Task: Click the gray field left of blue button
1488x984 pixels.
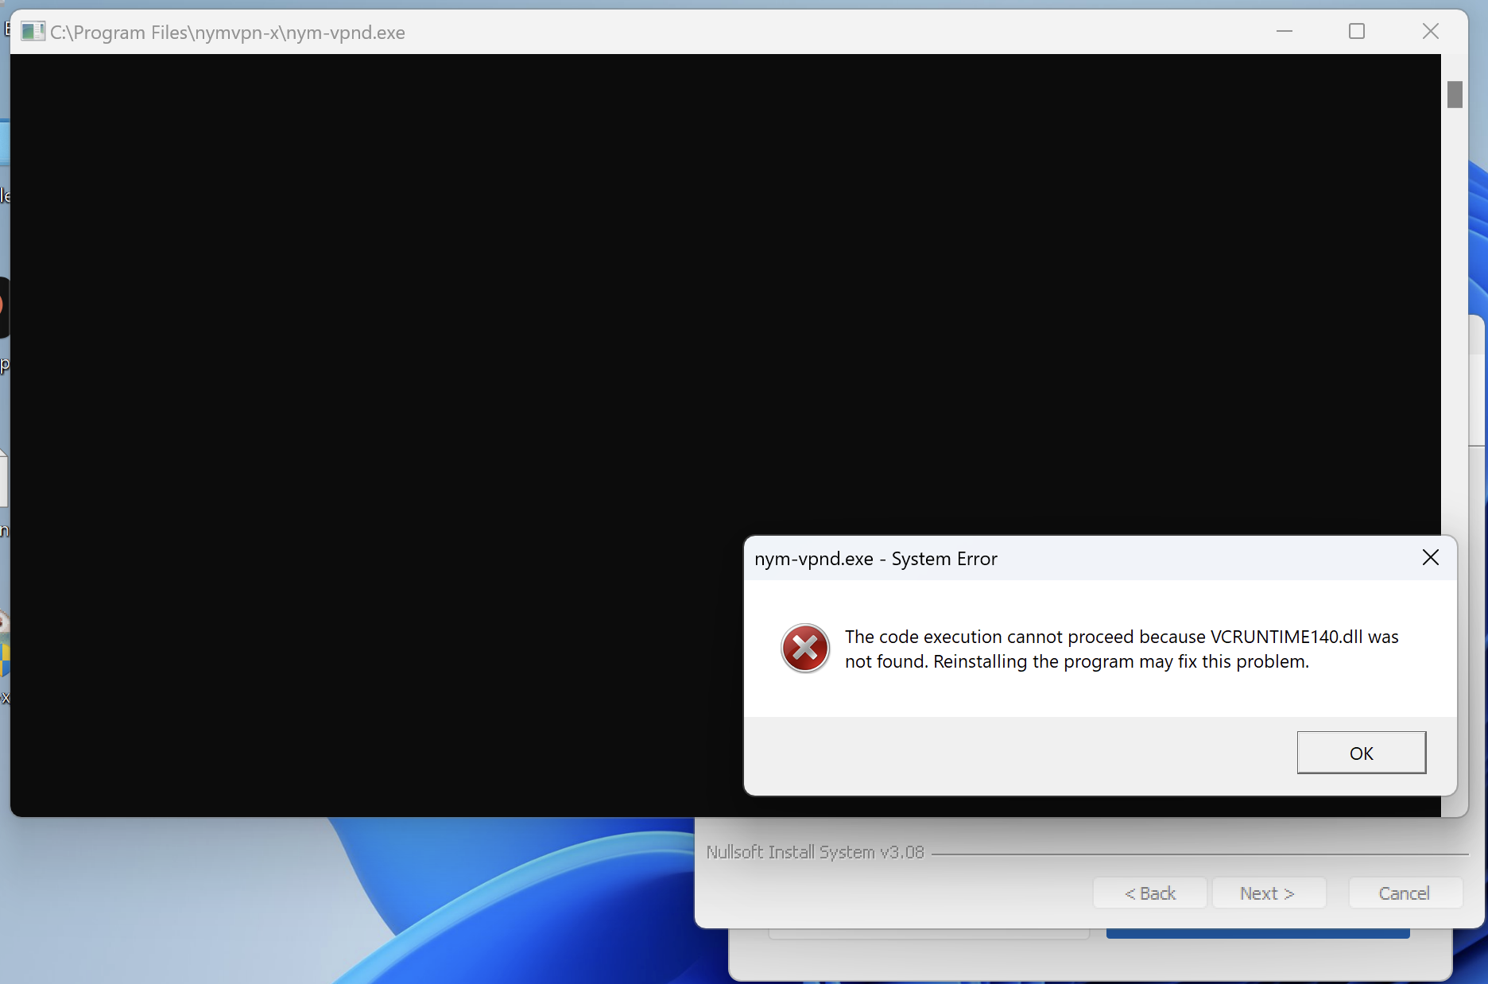Action: (x=928, y=934)
